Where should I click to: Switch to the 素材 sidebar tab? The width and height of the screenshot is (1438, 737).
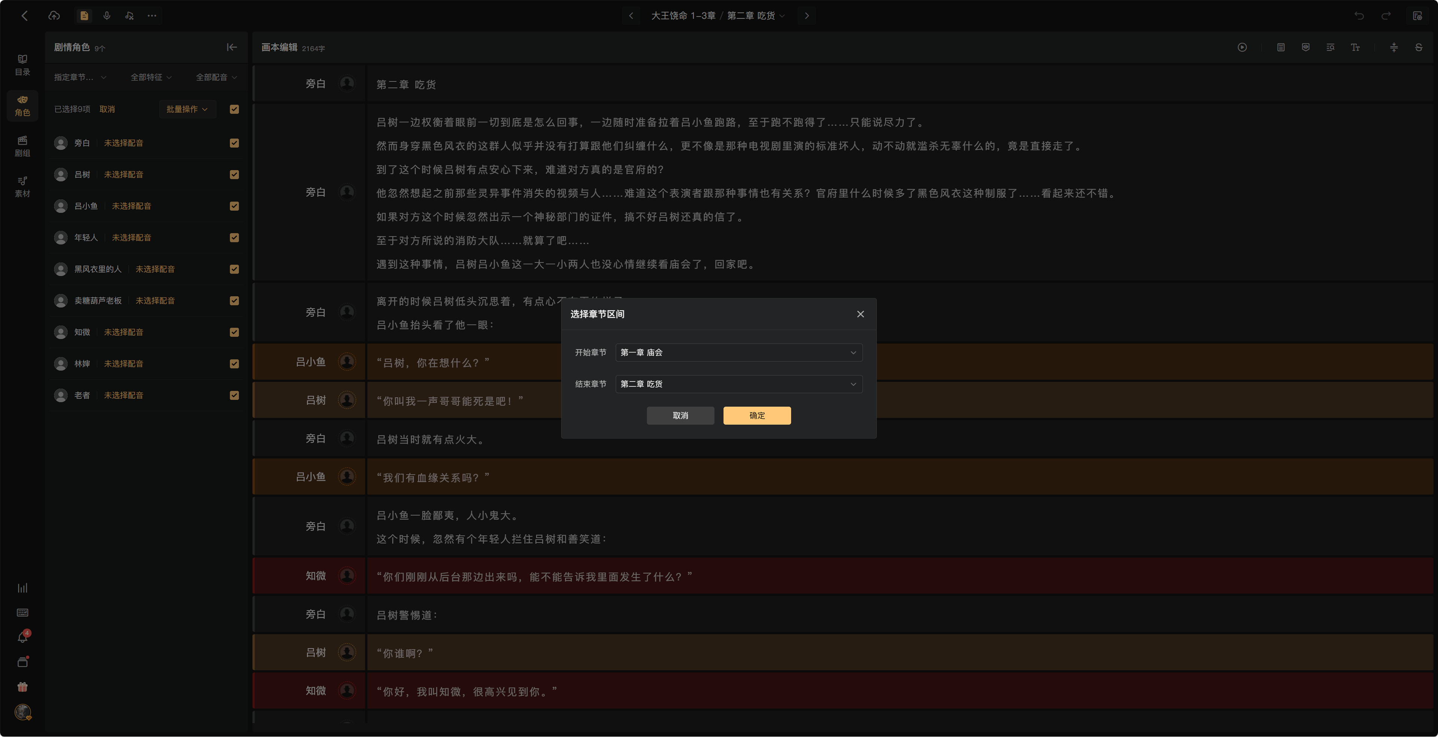coord(22,187)
